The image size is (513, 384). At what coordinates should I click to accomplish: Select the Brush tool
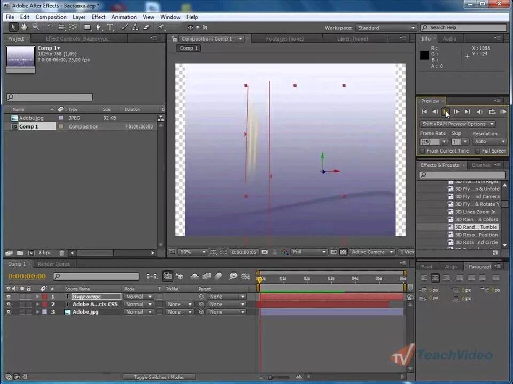click(125, 27)
